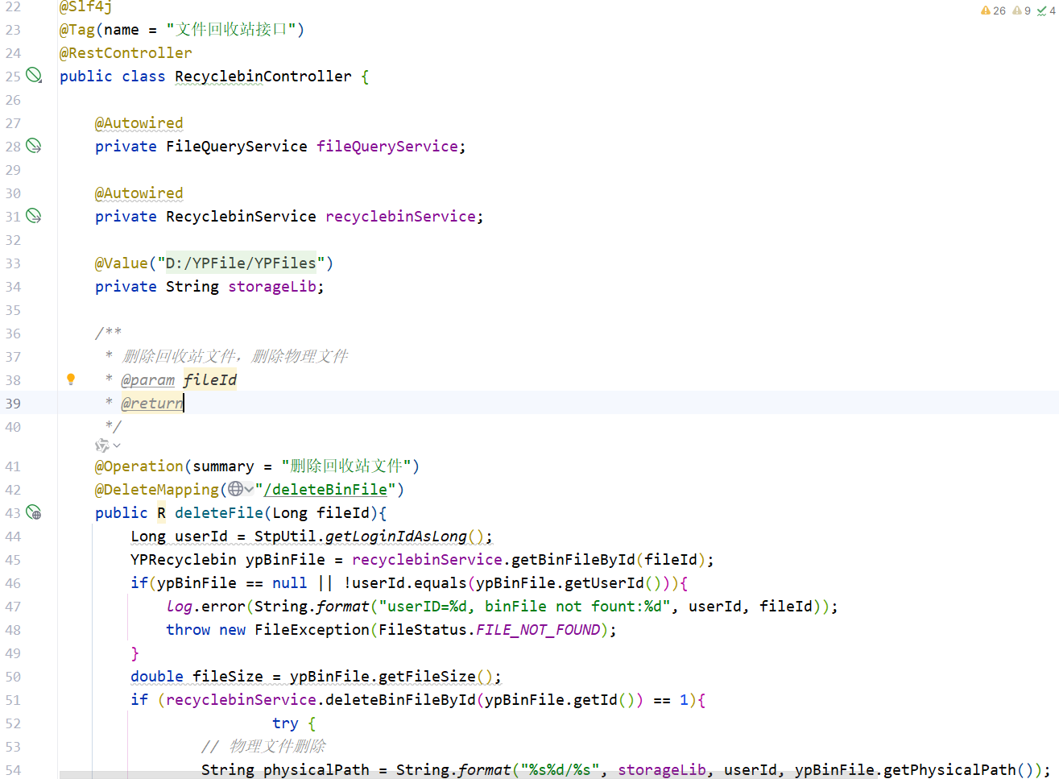1059x779 pixels.
Task: Click the fileQueryService field name
Action: [387, 147]
